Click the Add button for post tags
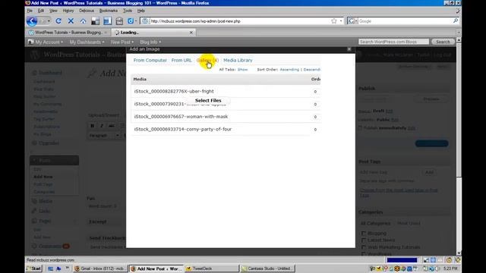 coord(429,172)
